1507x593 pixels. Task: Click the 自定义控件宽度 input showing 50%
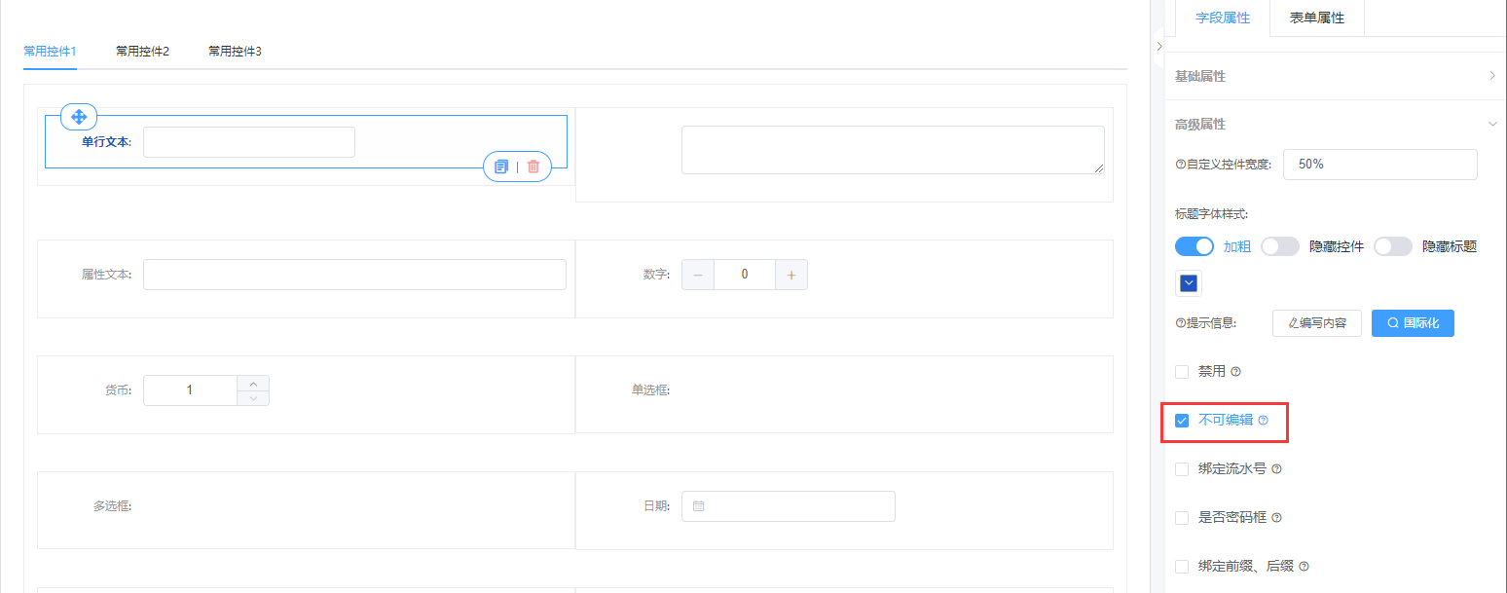pyautogui.click(x=1380, y=165)
